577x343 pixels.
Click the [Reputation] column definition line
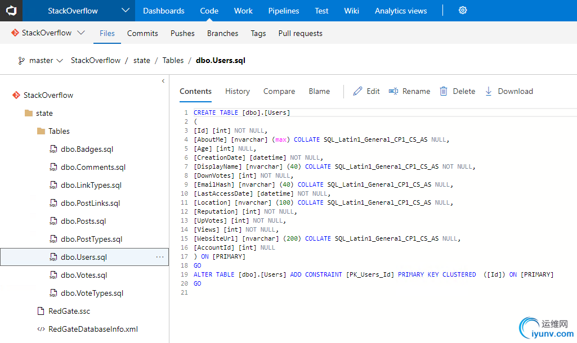click(245, 211)
